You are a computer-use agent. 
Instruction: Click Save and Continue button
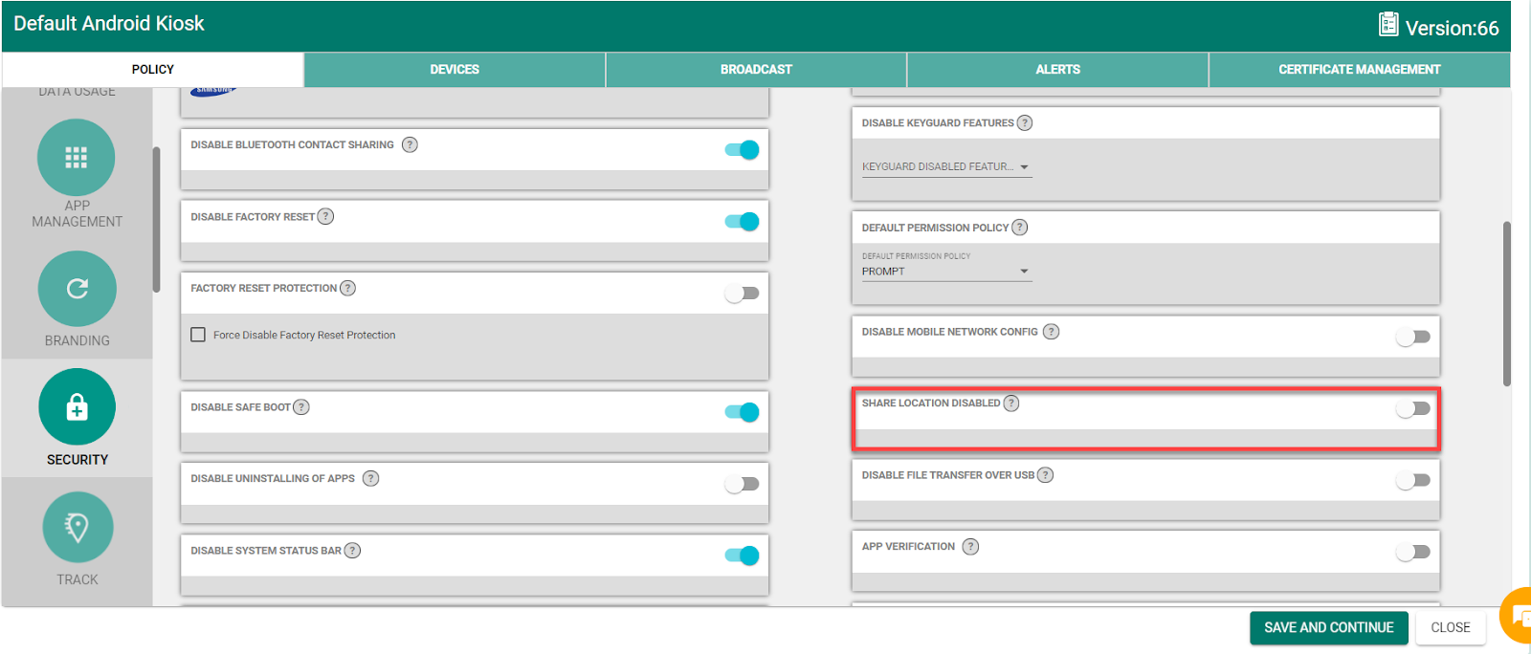pyautogui.click(x=1329, y=628)
